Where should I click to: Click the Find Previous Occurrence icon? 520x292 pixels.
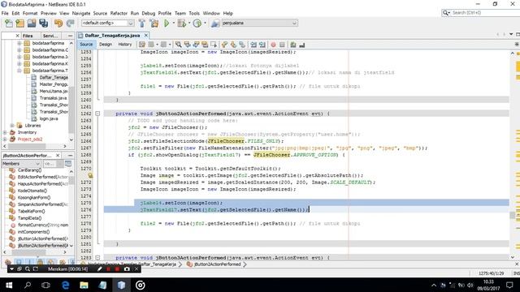point(188,45)
